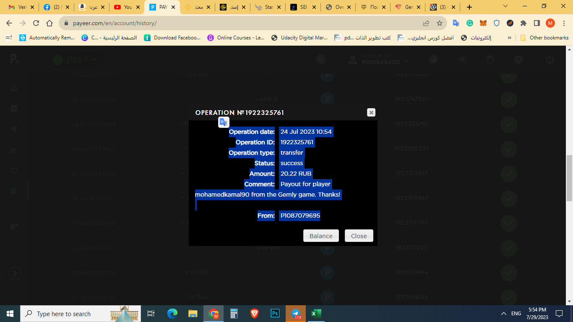Image resolution: width=573 pixels, height=322 pixels.
Task: Click the Windows taskbar search box
Action: 81,314
